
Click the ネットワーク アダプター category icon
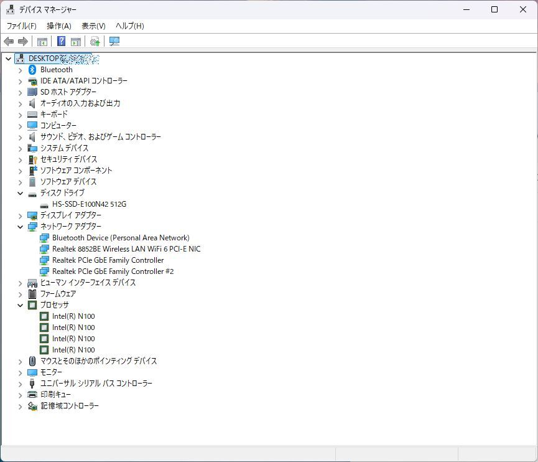[32, 227]
